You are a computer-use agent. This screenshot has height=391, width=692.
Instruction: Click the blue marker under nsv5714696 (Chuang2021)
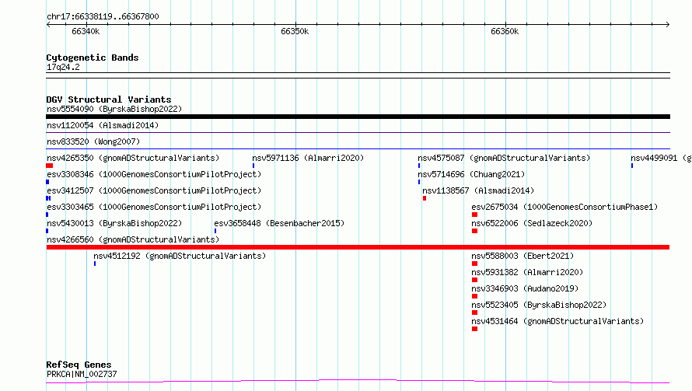(419, 182)
